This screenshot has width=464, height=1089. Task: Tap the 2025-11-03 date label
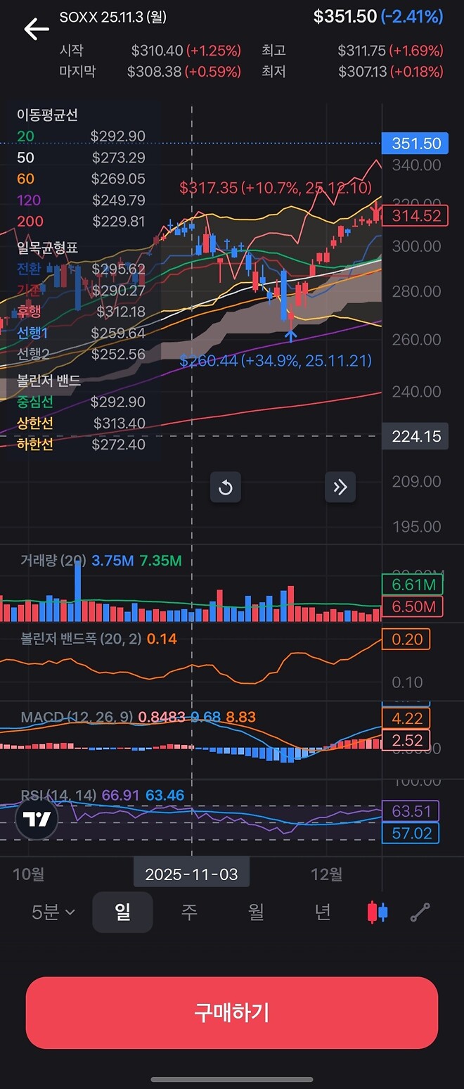pyautogui.click(x=191, y=874)
